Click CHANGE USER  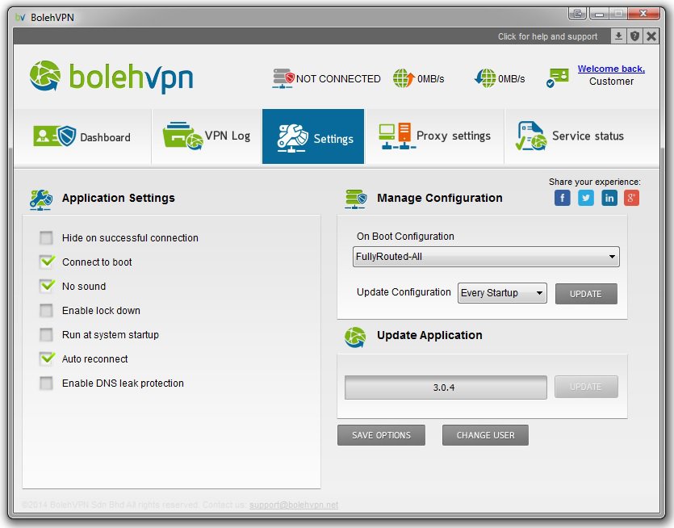(x=485, y=435)
